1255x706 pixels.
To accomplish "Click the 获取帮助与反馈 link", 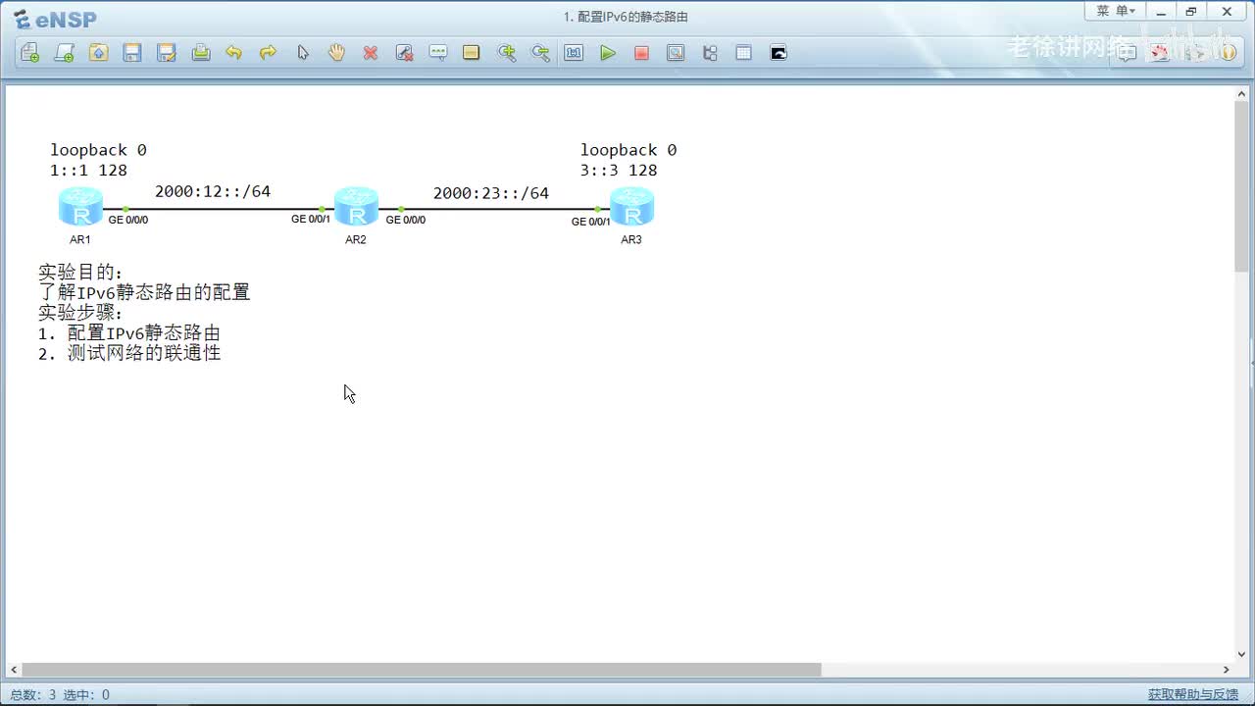I will point(1193,695).
